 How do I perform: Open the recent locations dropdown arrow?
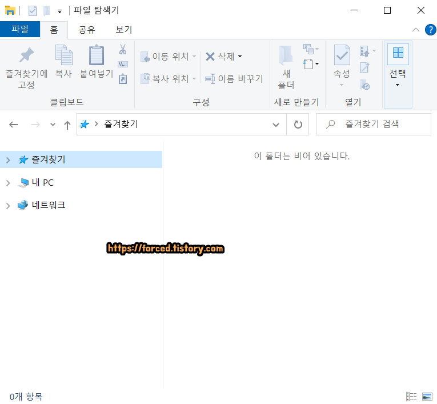[x=53, y=125]
